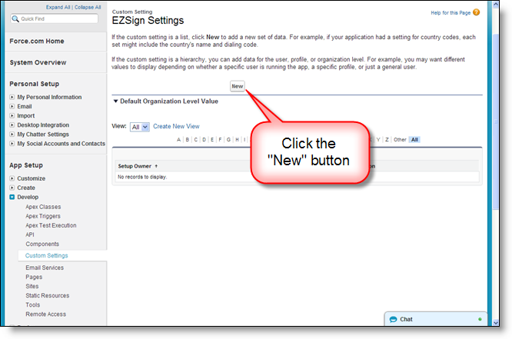Type in the Quick Find field

click(x=58, y=18)
